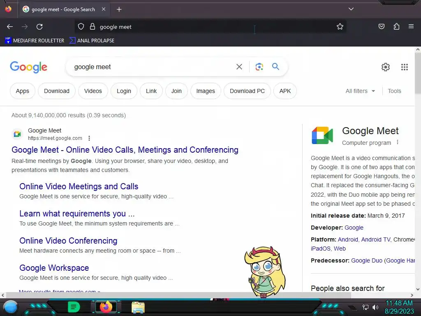The height and width of the screenshot is (316, 421).
Task: Open the tracking protection shield icon
Action: pyautogui.click(x=81, y=27)
